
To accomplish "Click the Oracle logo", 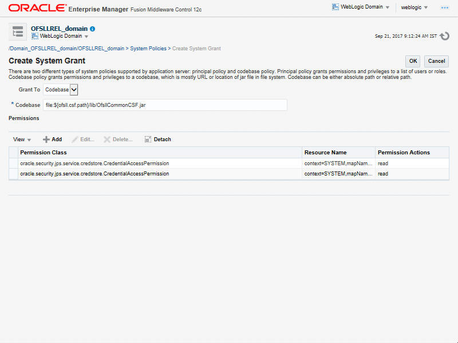I will [37, 8].
